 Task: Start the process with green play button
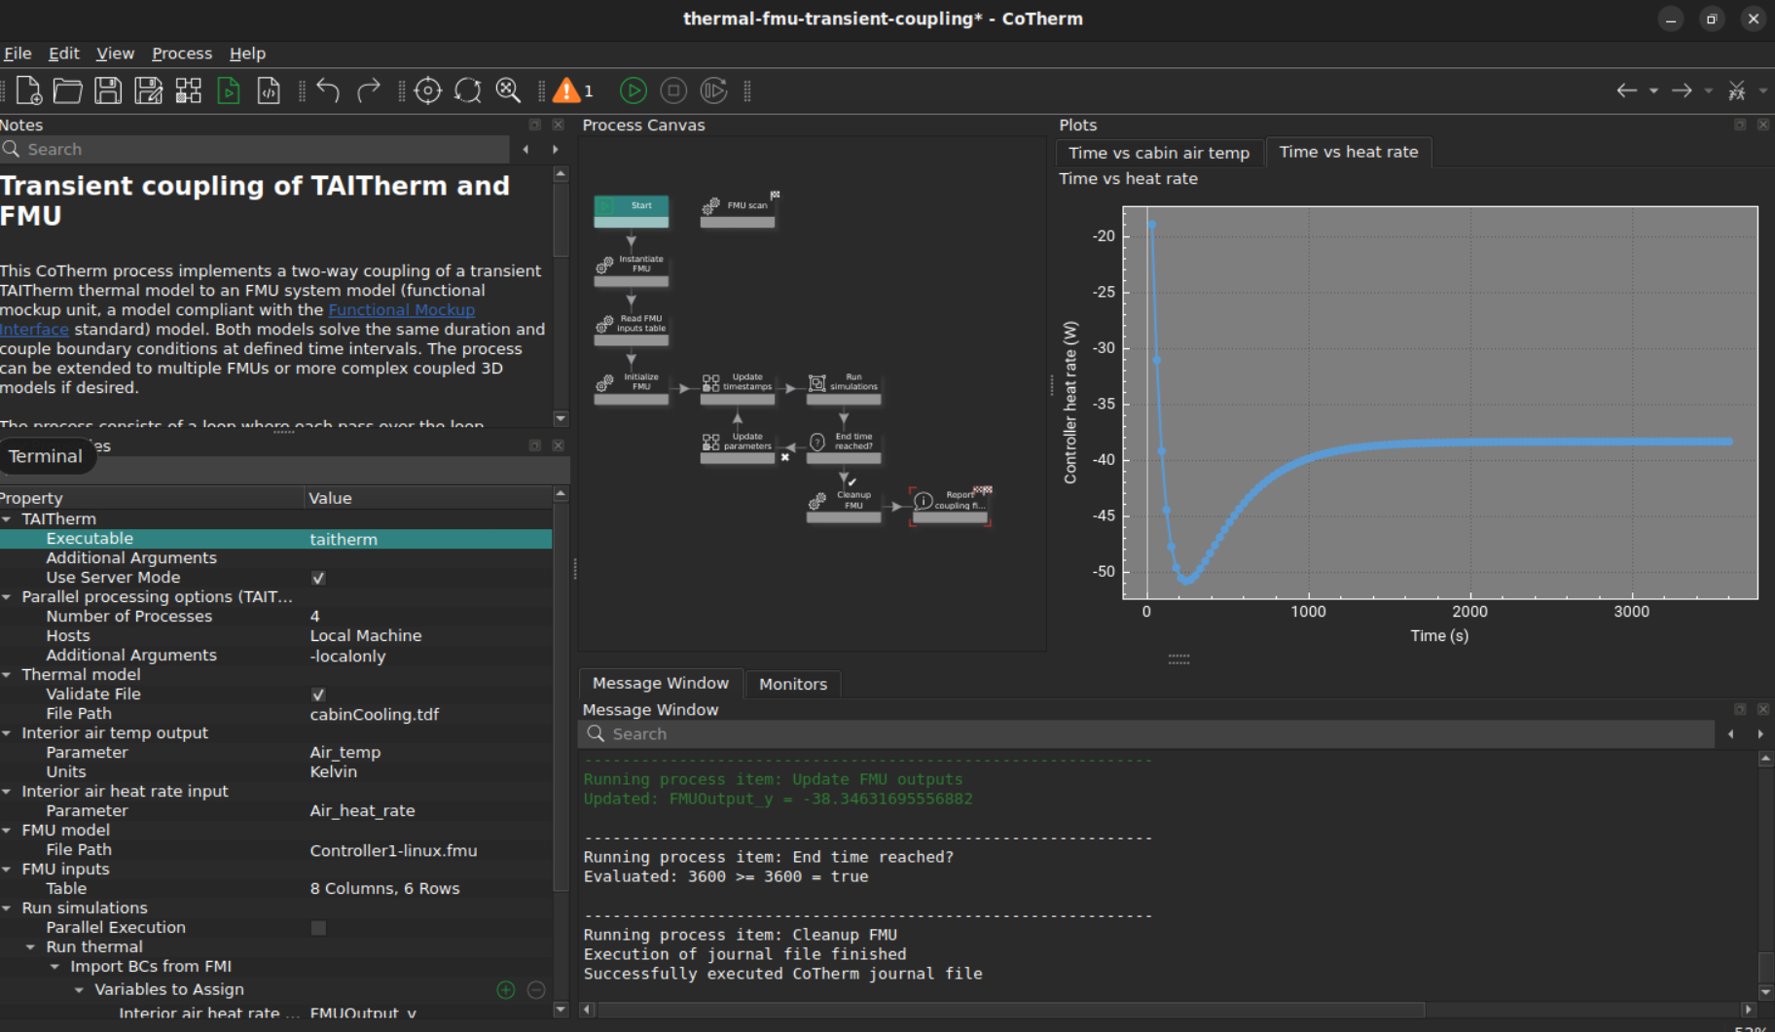(x=634, y=90)
